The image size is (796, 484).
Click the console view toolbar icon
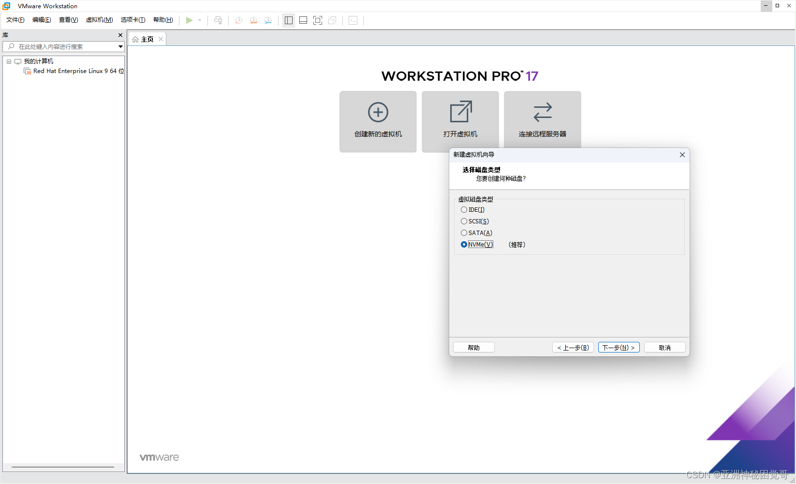pyautogui.click(x=353, y=20)
